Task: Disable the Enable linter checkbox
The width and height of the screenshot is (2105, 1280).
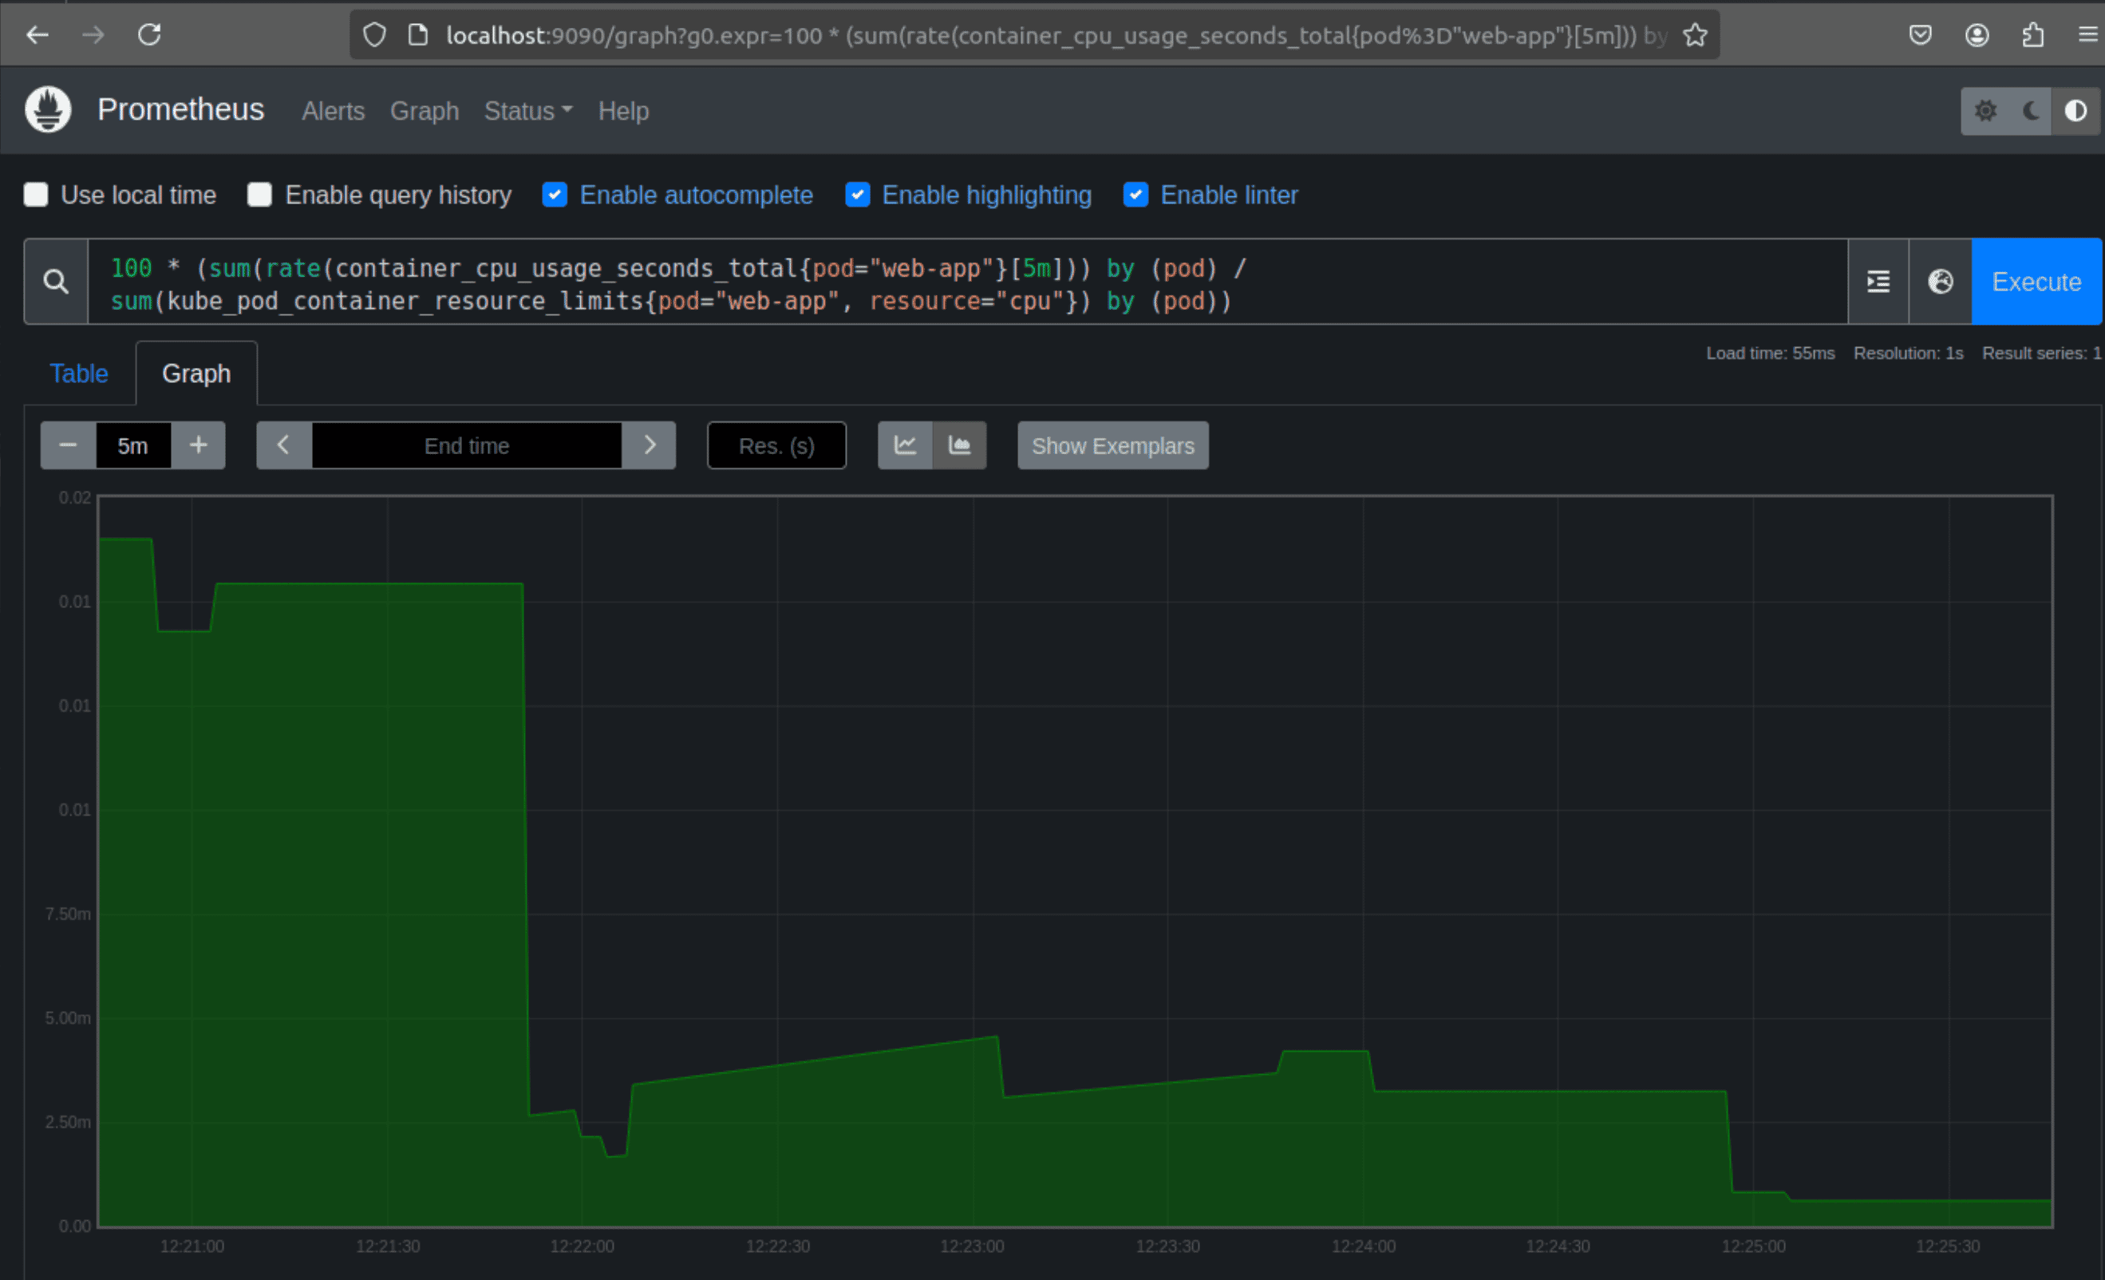Action: [x=1135, y=195]
